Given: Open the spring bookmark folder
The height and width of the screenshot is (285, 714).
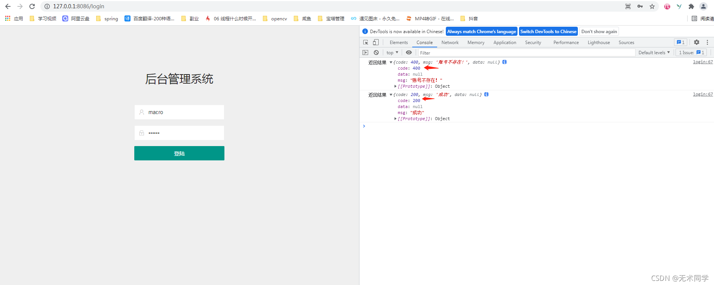Looking at the screenshot, I should point(107,18).
